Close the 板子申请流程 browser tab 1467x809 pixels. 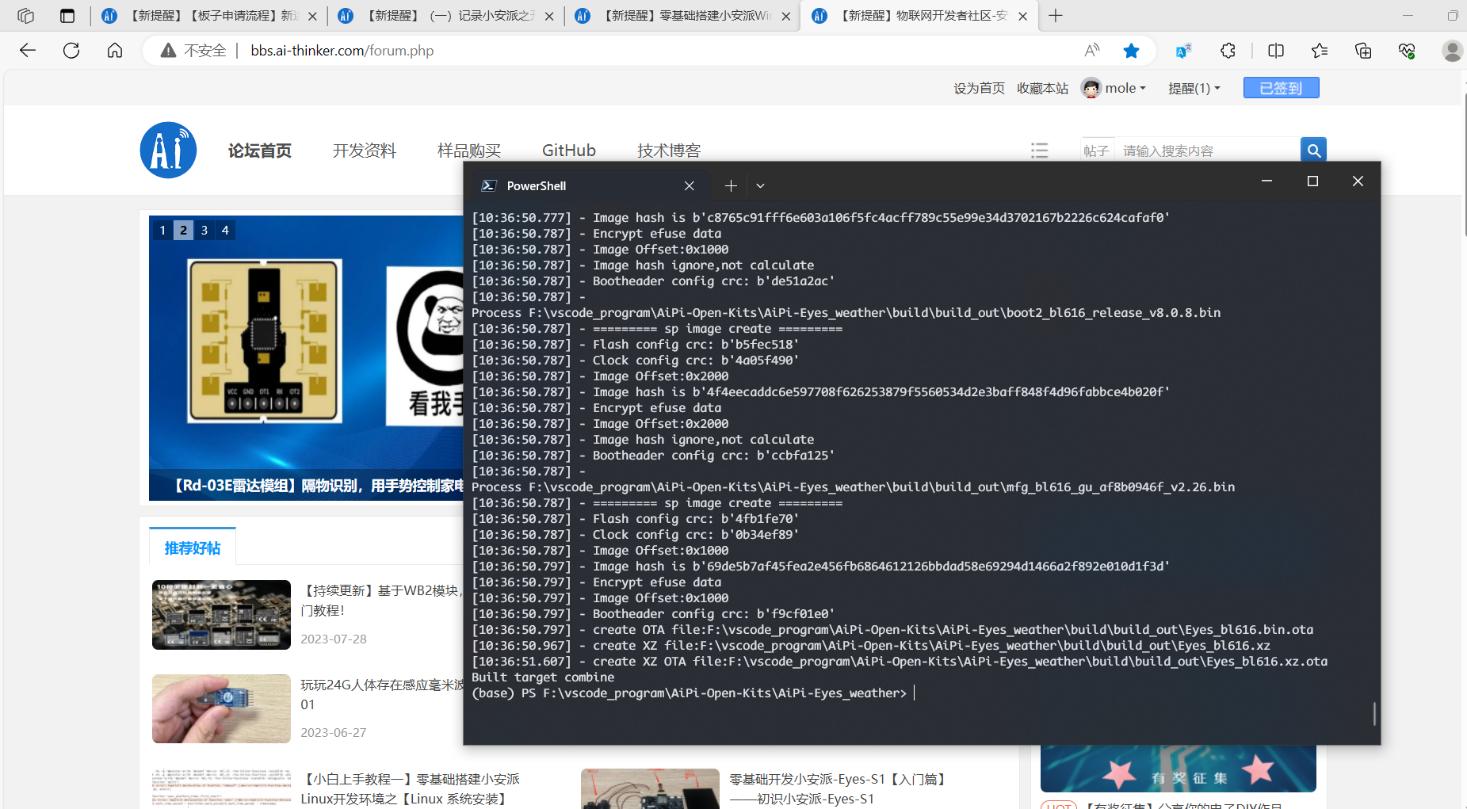[312, 16]
